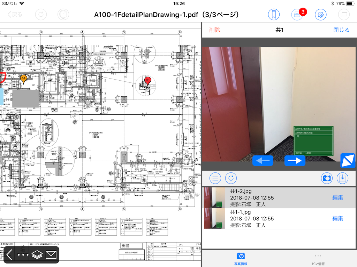Open the photo list view icon

pos(215,178)
